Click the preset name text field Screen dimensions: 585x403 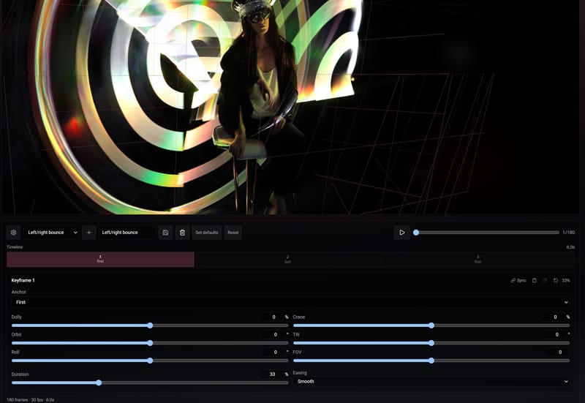pyautogui.click(x=127, y=233)
